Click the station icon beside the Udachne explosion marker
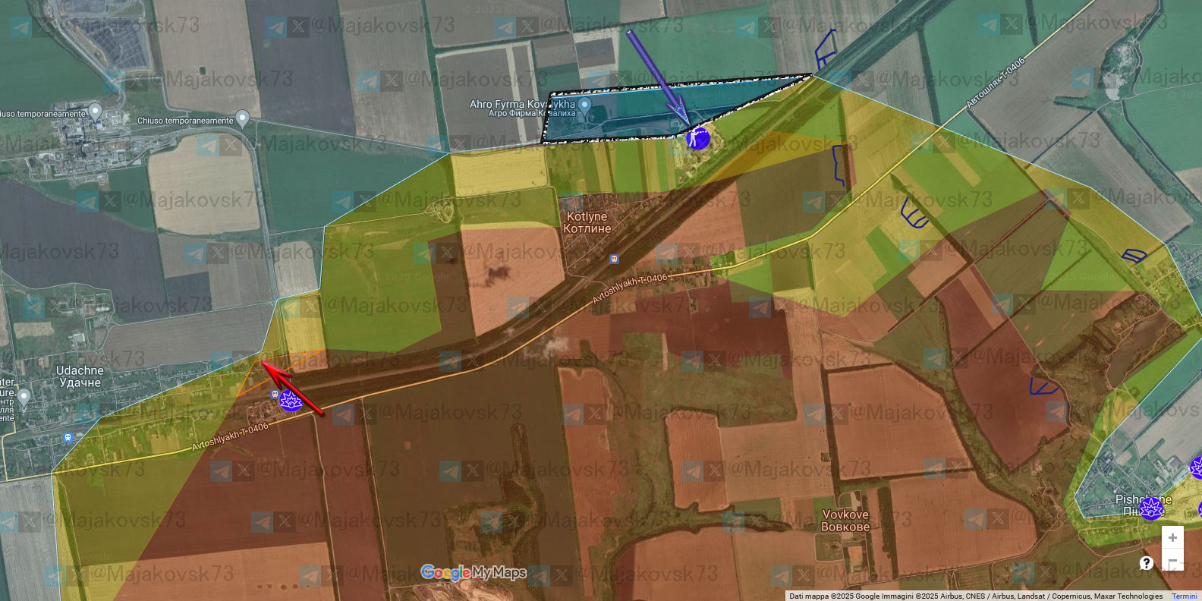 (x=275, y=394)
